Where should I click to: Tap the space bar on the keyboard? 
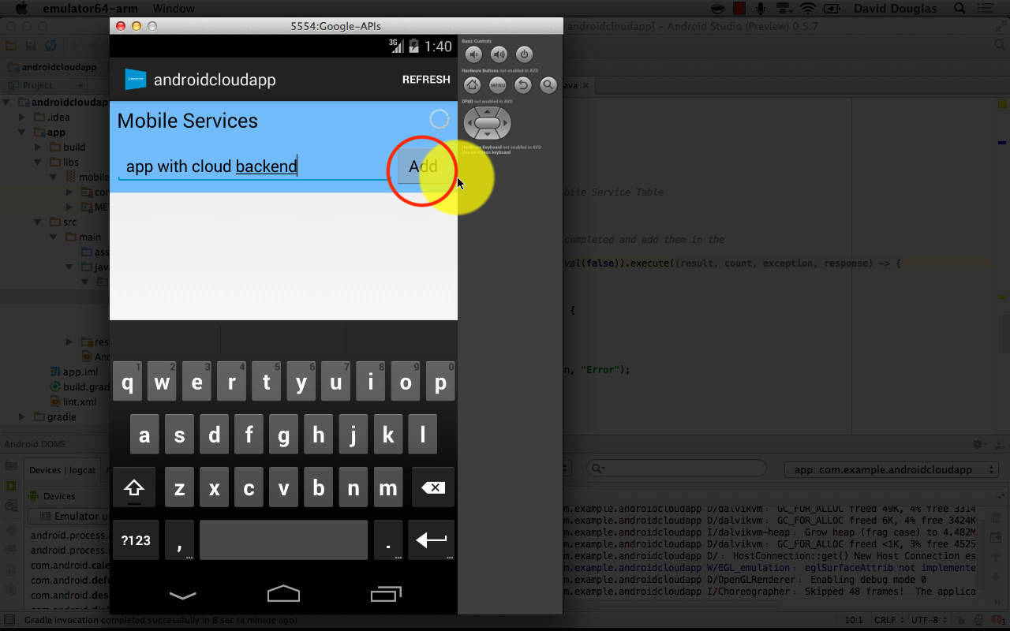click(x=283, y=540)
